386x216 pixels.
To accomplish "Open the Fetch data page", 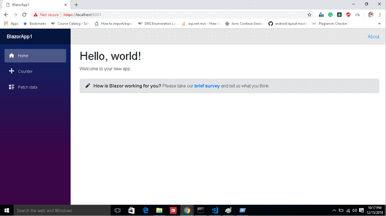I will point(35,87).
